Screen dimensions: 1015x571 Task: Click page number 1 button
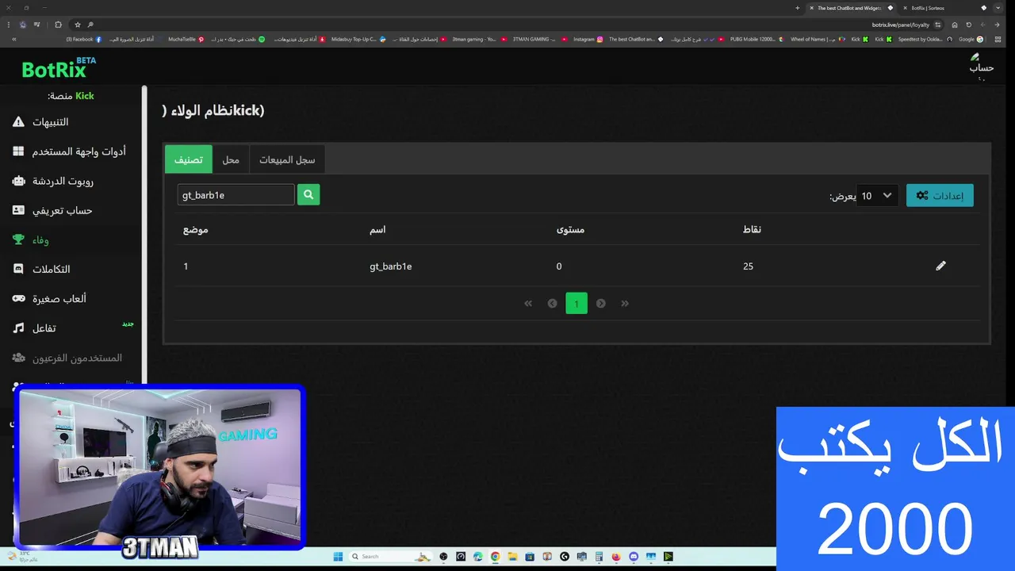[576, 303]
